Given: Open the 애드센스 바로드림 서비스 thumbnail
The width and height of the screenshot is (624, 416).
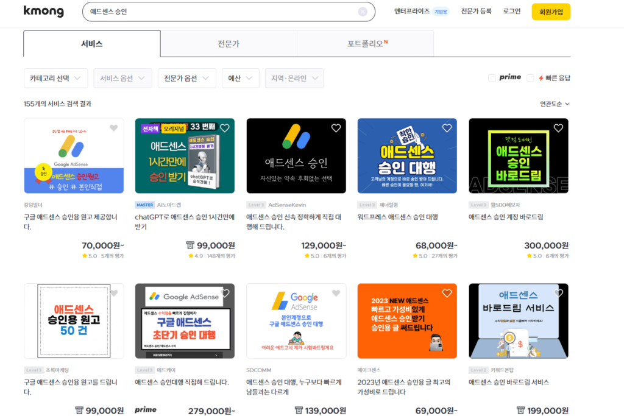Looking at the screenshot, I should point(519,321).
